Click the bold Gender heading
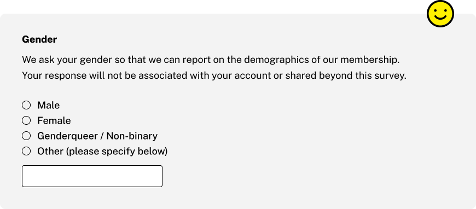 39,39
